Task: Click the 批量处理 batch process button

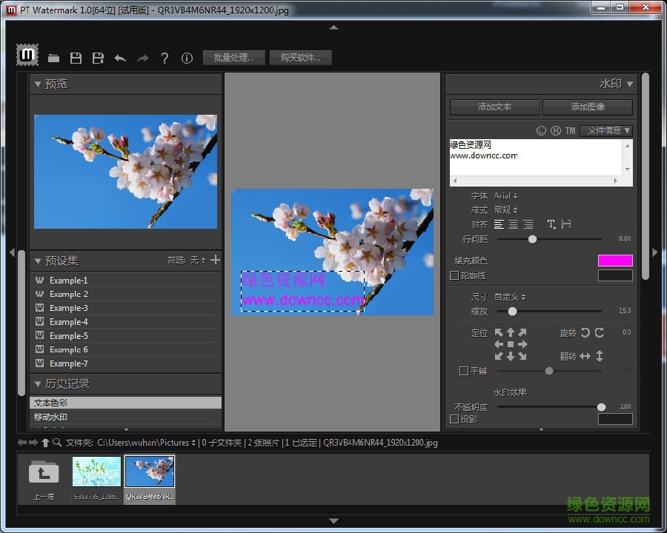Action: pos(233,58)
